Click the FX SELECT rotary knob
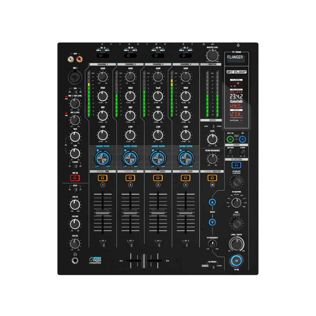The height and width of the screenshot is (316, 316). pyautogui.click(x=236, y=182)
